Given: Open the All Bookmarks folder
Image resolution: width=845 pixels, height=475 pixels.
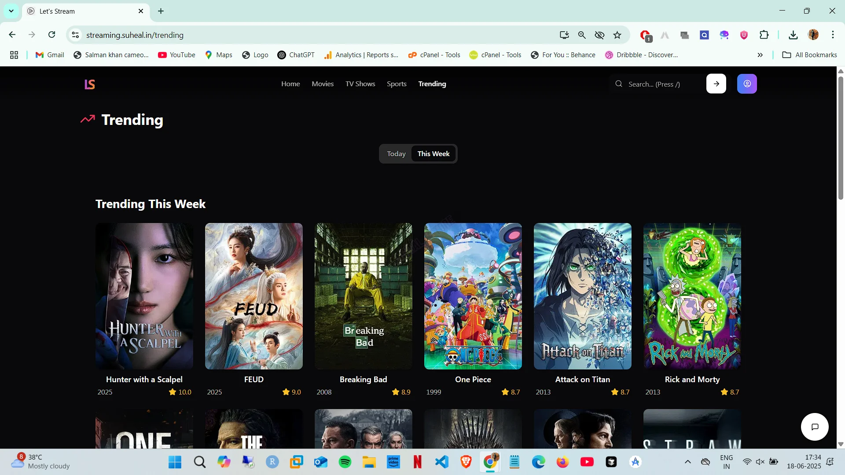Looking at the screenshot, I should (x=809, y=55).
